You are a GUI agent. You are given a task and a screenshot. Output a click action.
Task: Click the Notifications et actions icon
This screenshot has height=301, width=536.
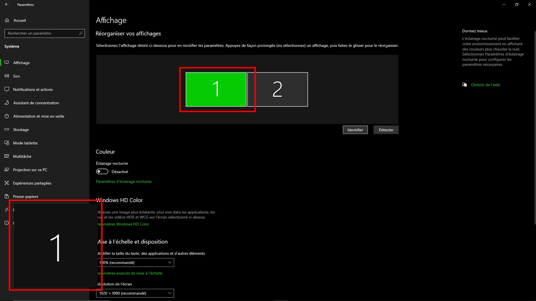tap(7, 89)
